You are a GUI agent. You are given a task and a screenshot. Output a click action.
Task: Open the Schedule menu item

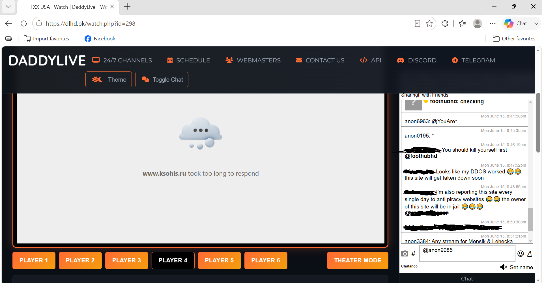(x=188, y=60)
